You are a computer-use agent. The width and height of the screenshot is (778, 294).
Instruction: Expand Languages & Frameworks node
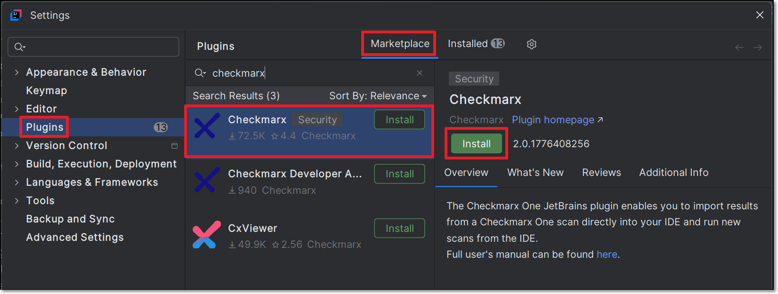point(16,183)
